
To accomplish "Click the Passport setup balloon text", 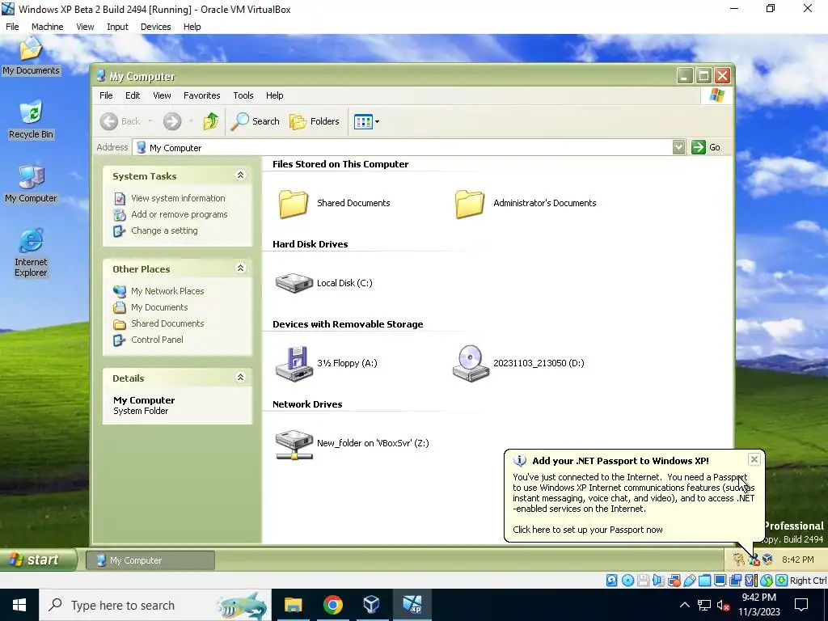I will (588, 530).
